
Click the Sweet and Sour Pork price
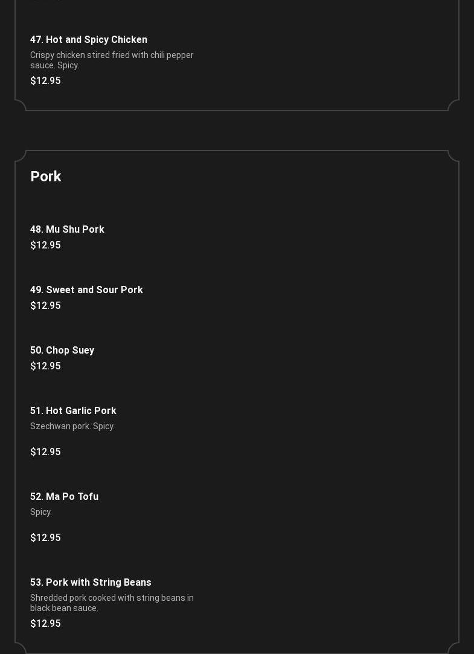pos(45,306)
